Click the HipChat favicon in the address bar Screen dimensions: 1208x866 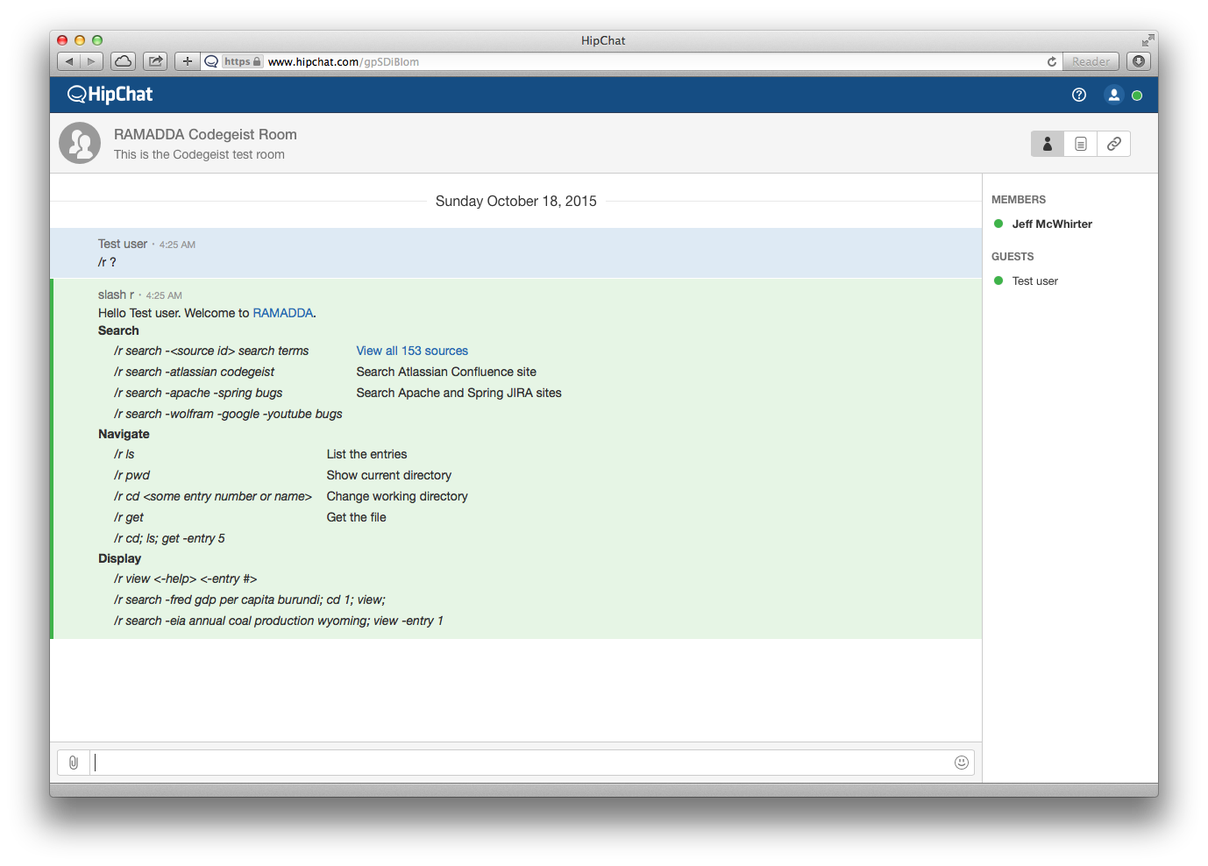(211, 61)
